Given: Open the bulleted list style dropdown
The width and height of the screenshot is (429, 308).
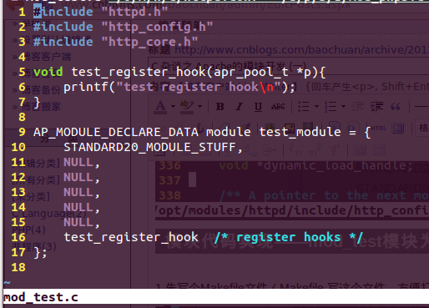Looking at the screenshot, I should click(316, 107).
